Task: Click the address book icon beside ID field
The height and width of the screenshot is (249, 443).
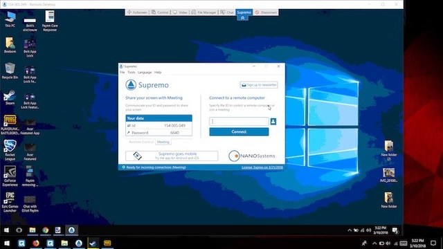Action: [x=273, y=122]
